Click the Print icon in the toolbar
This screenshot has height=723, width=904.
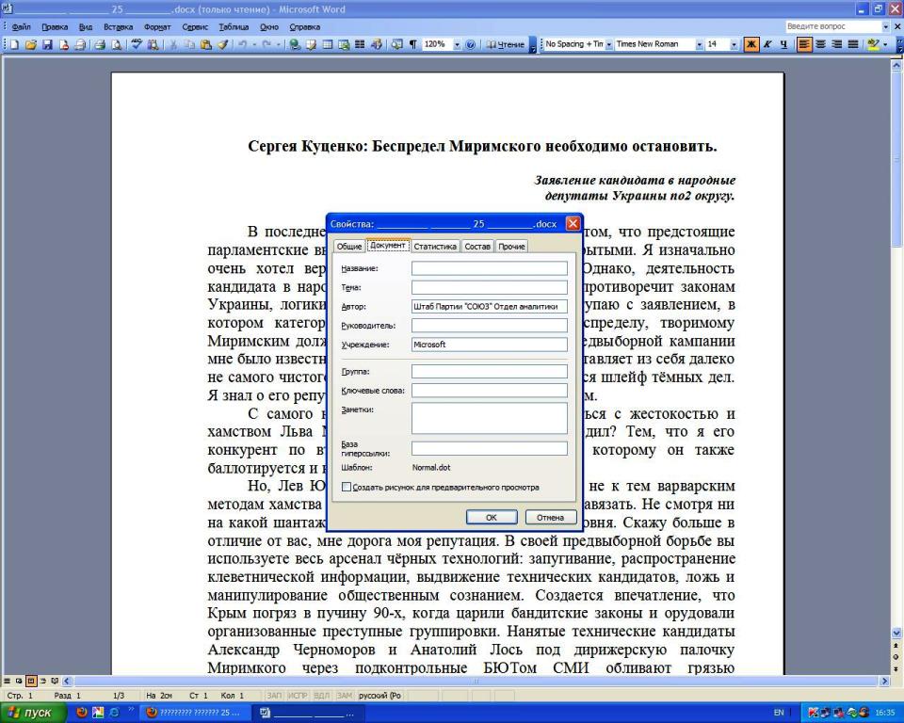tap(100, 44)
